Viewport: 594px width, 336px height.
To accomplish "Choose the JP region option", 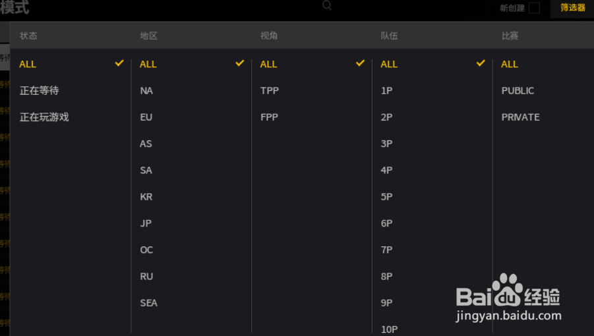I will pos(146,223).
